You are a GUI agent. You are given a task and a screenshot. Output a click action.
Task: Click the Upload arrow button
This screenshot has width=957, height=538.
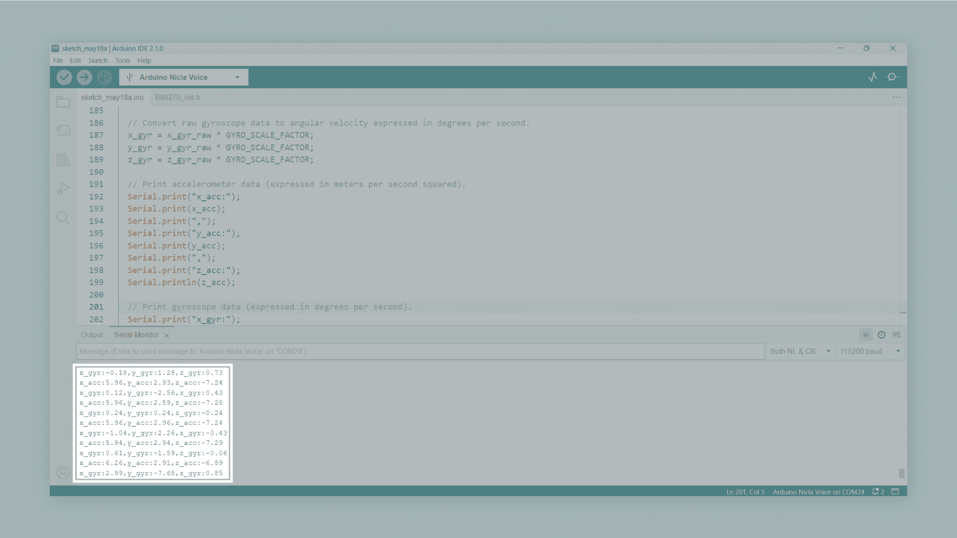click(84, 77)
